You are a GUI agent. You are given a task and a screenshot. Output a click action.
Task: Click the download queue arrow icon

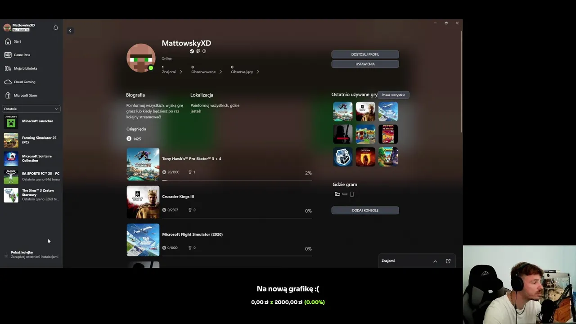pos(6,255)
